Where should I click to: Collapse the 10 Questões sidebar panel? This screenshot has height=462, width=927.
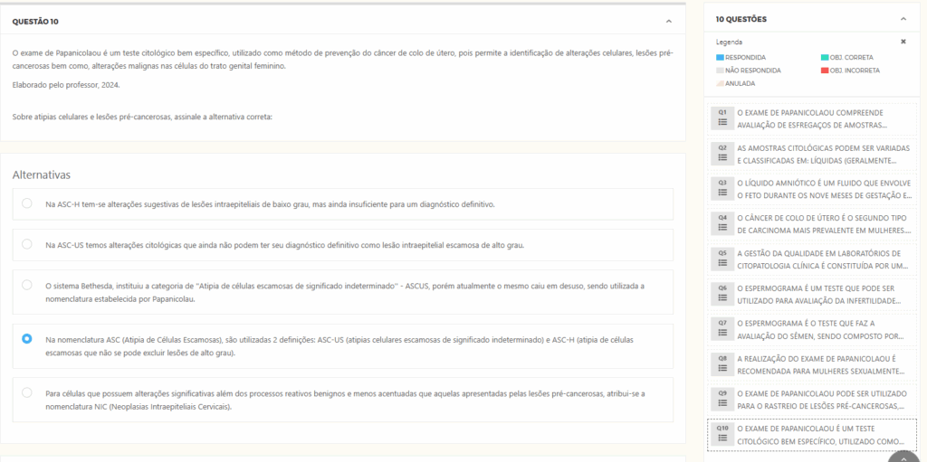[903, 19]
